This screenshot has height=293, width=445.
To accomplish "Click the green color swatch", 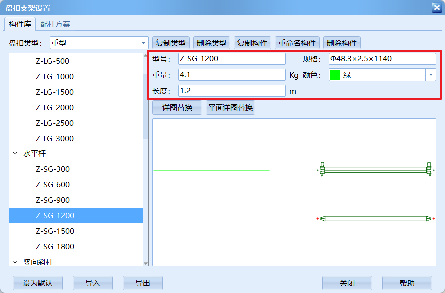I will click(x=335, y=75).
